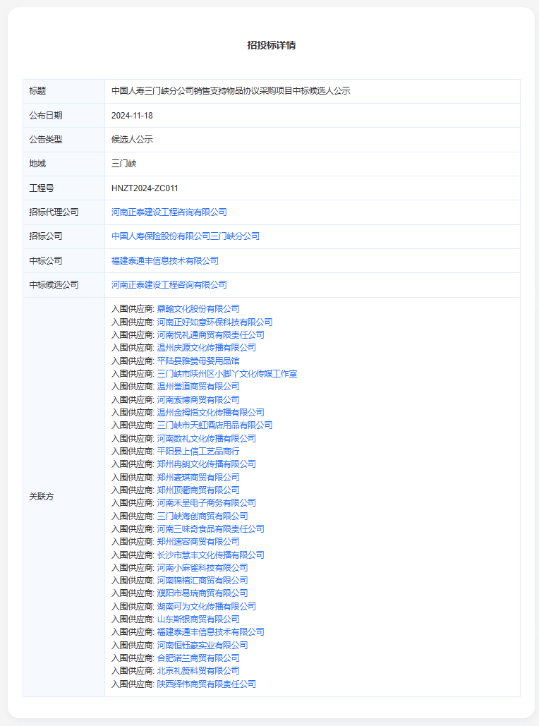539x726 pixels.
Task: Open 合肥诺兰商贸有限公司 supplier link
Action: (198, 658)
